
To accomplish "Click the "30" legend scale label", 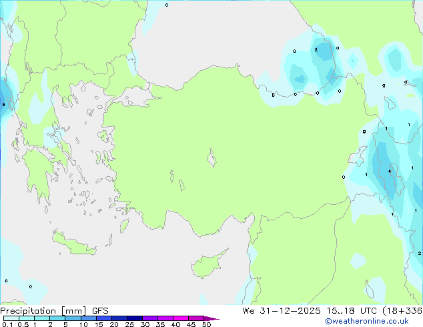I will coord(145,324).
